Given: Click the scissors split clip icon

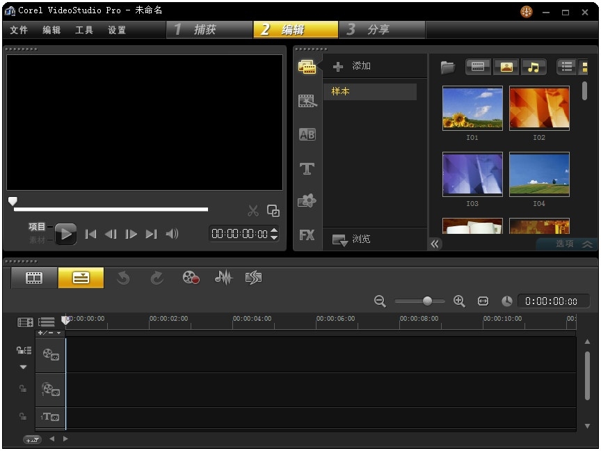Looking at the screenshot, I should [253, 210].
